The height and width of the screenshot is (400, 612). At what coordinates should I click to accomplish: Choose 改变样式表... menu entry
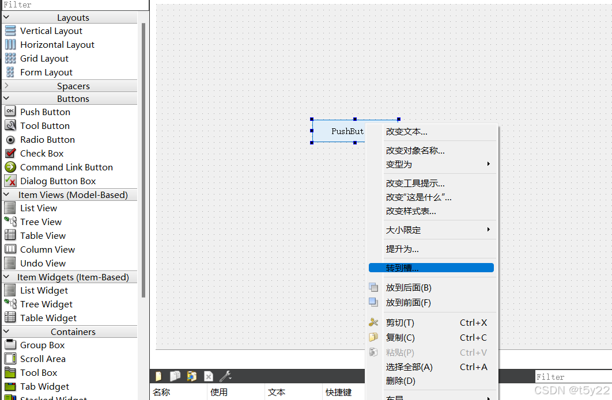[431, 211]
